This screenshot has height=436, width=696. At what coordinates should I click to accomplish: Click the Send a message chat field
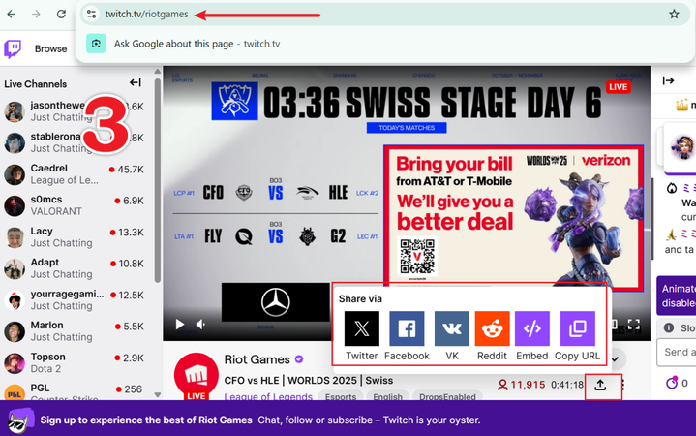(676, 352)
